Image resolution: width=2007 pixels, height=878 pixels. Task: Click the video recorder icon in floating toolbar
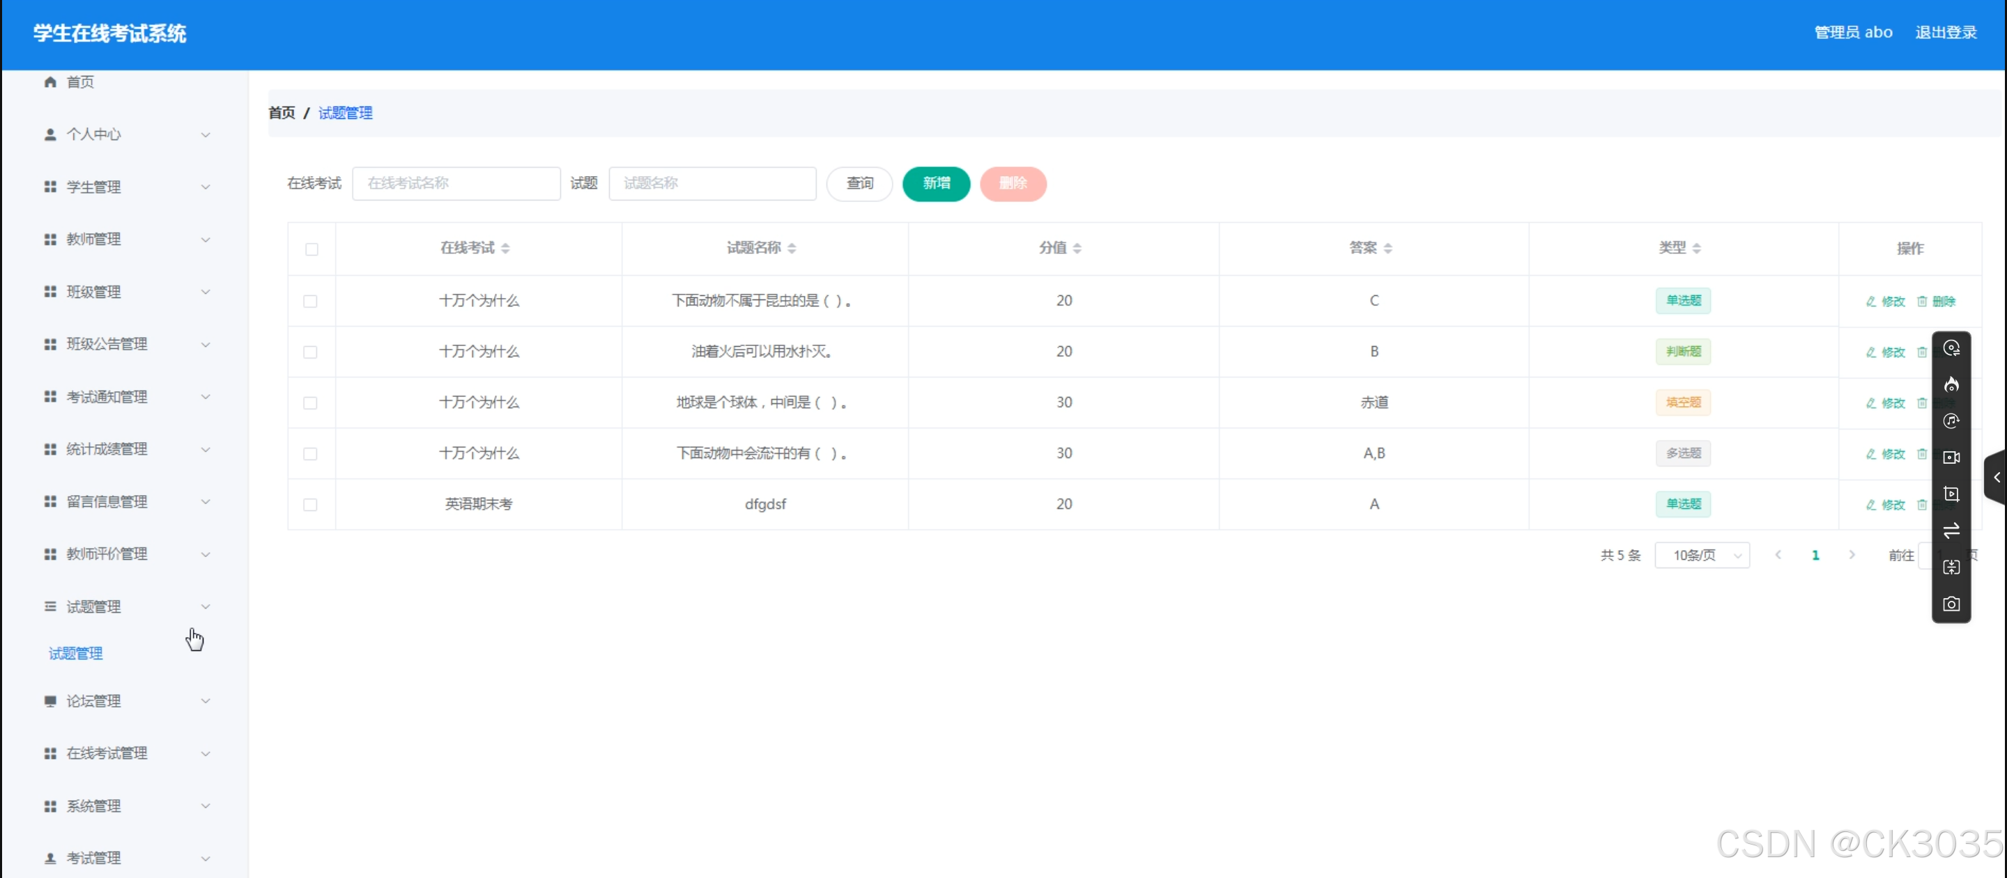1951,457
